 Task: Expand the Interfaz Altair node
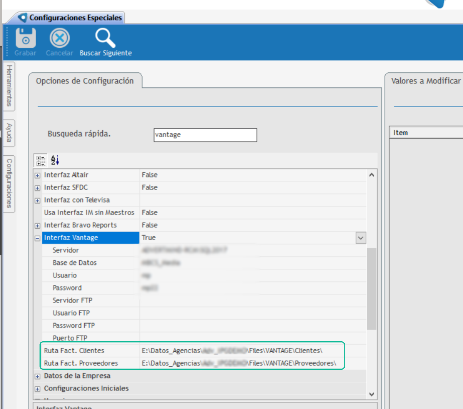click(x=38, y=175)
